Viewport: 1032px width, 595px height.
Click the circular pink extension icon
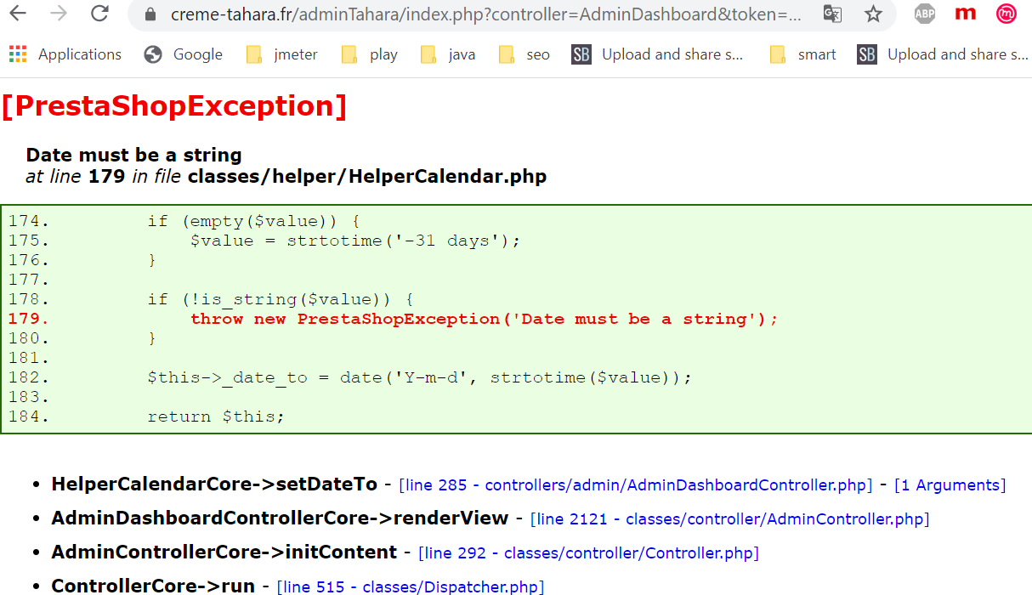1006,14
